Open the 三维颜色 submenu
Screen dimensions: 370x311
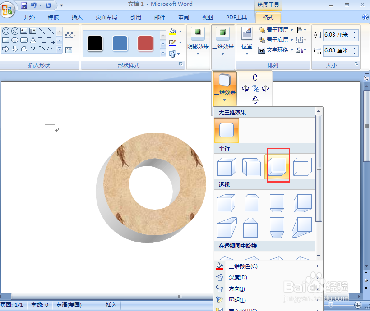(268, 266)
